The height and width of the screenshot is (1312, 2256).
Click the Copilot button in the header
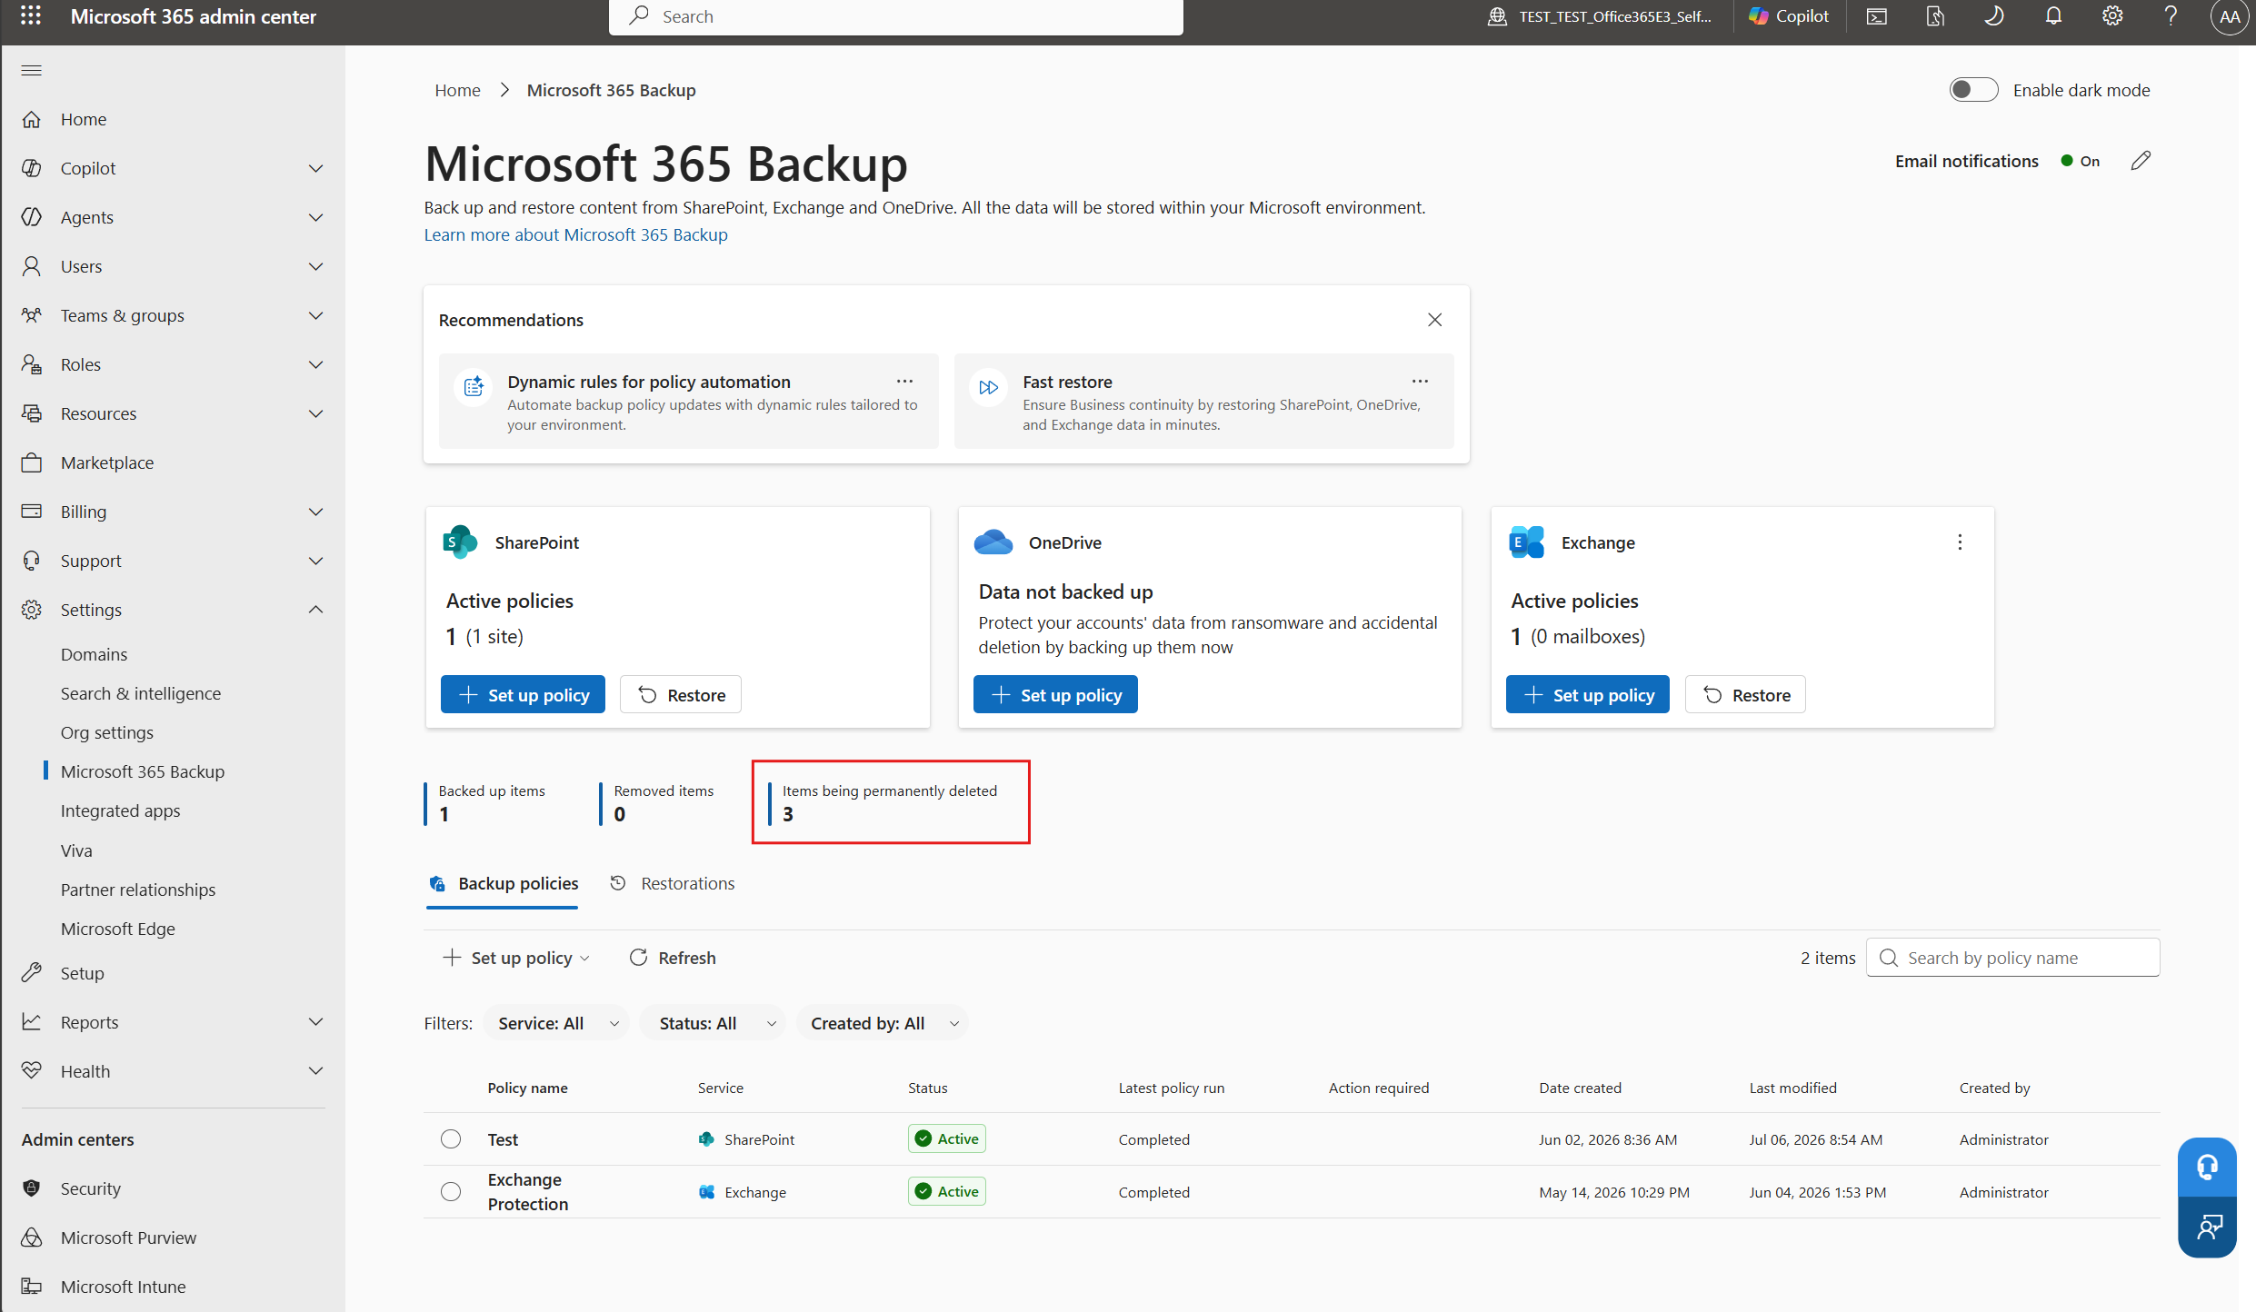pos(1788,16)
